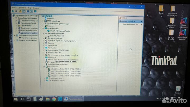Expand Службы и приложения node
Image resolution: width=190 pixels, height=107 pixels.
[15, 40]
